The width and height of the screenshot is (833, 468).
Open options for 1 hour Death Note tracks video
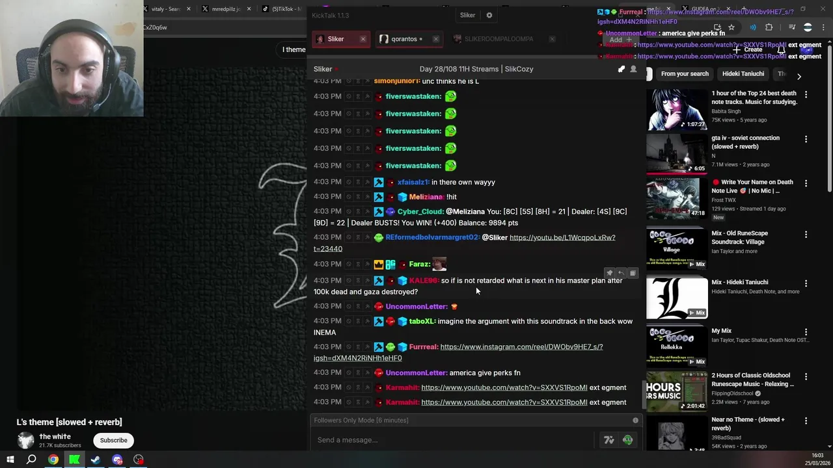tap(806, 95)
